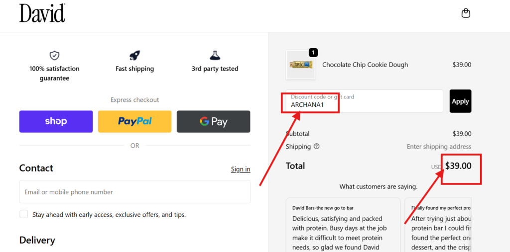Click the fast shipping rocket icon
510x252 pixels.
pos(134,55)
